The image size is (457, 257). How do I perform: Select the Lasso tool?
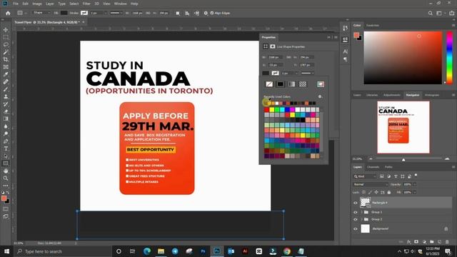(6, 44)
